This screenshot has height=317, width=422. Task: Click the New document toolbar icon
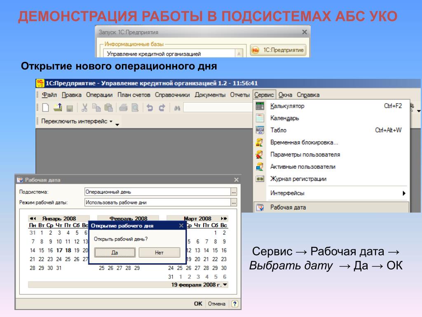(x=46, y=108)
